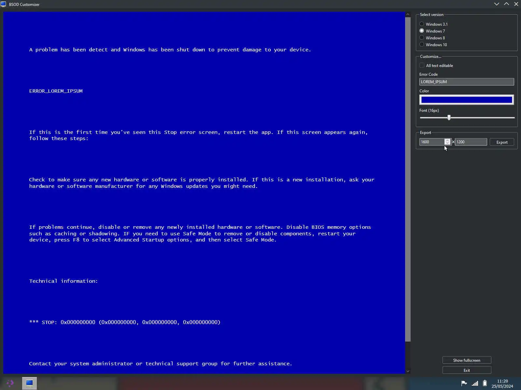The image size is (521, 390).
Task: Click the Font size slider handle
Action: pos(449,117)
